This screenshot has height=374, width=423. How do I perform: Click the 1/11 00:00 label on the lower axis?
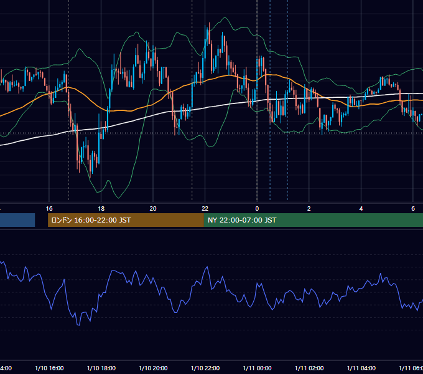257,368
